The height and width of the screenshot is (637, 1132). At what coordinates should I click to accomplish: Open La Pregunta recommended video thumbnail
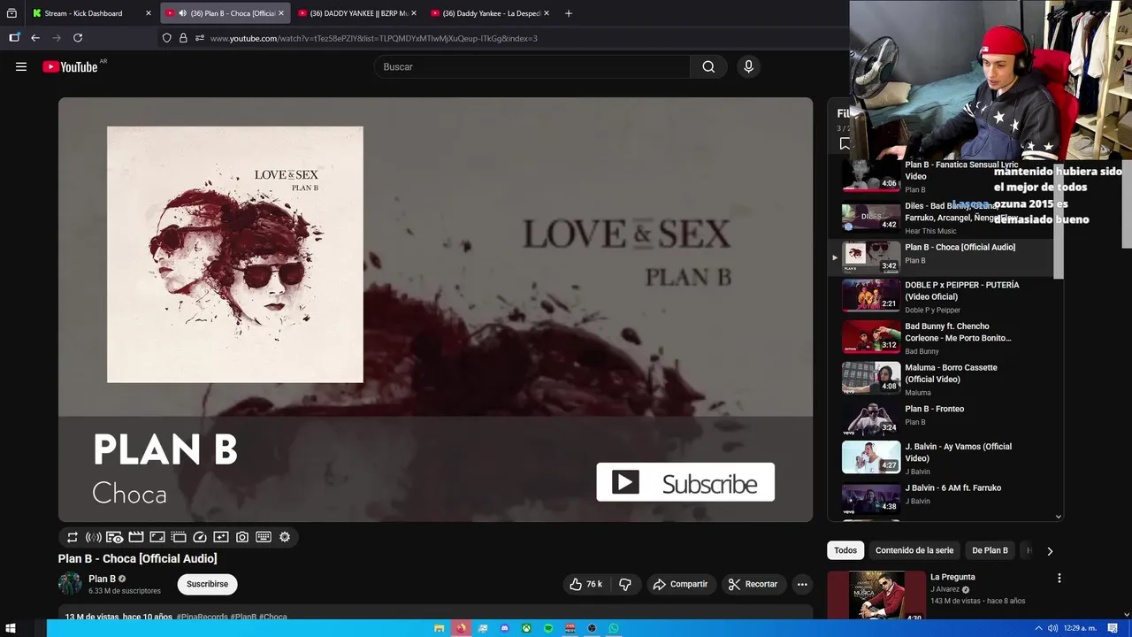pos(876,595)
